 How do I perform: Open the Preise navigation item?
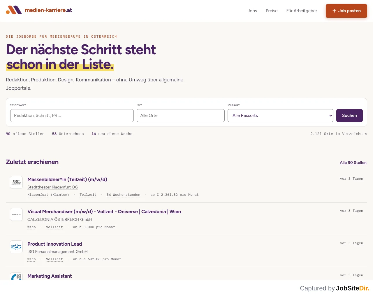click(272, 11)
